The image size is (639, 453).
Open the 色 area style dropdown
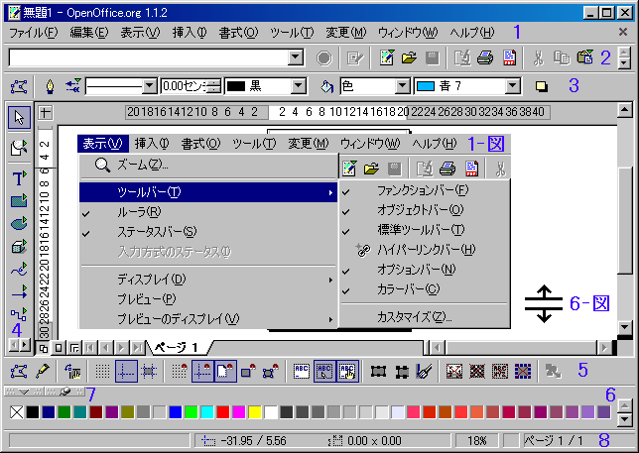pos(403,86)
